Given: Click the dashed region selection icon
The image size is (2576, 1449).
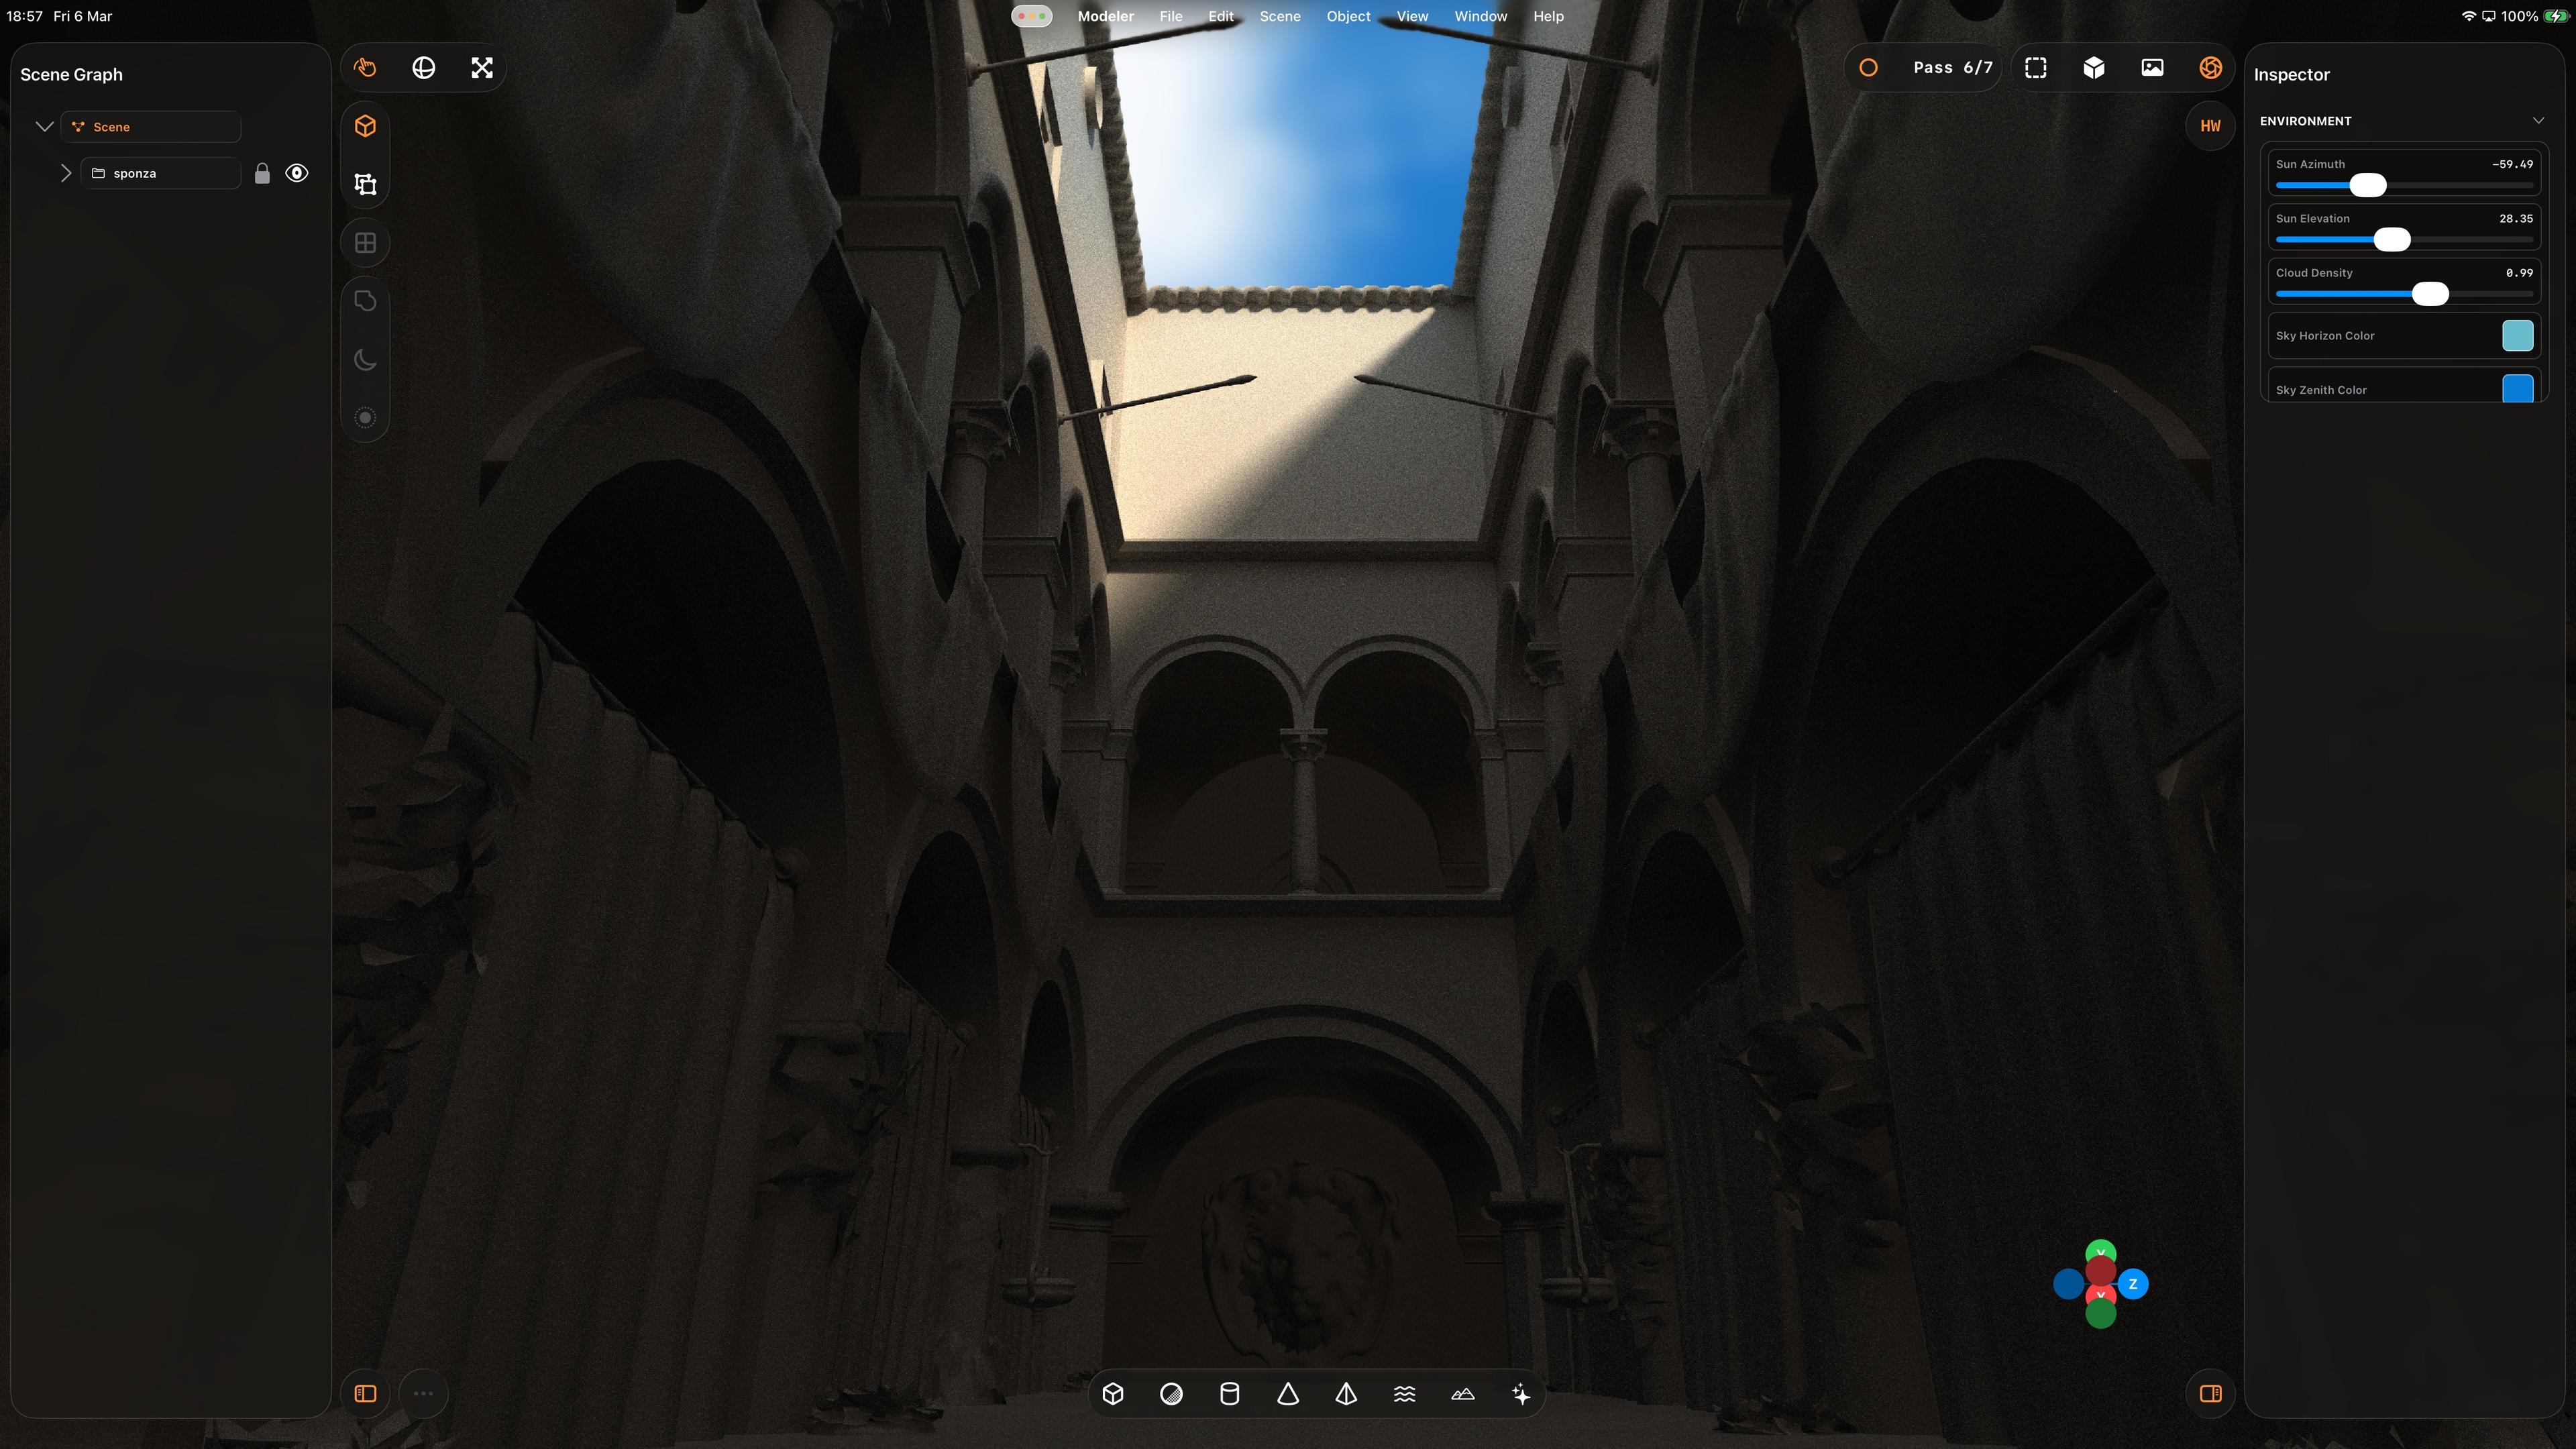Looking at the screenshot, I should (2036, 68).
